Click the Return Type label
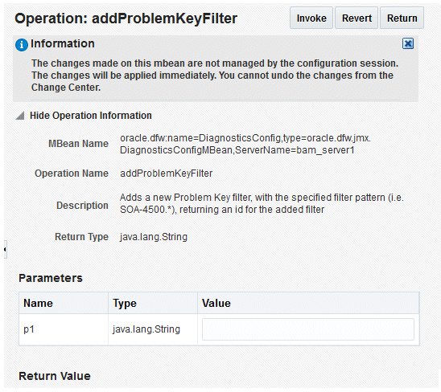This screenshot has width=441, height=392. pos(81,237)
